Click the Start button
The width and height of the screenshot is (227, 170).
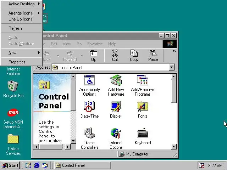pyautogui.click(x=10, y=165)
